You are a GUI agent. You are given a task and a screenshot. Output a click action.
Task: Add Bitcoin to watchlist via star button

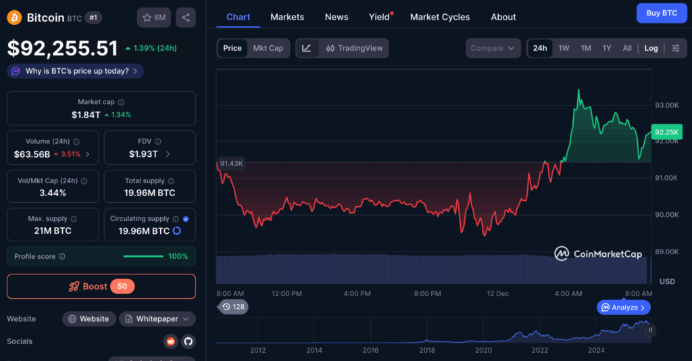click(153, 18)
